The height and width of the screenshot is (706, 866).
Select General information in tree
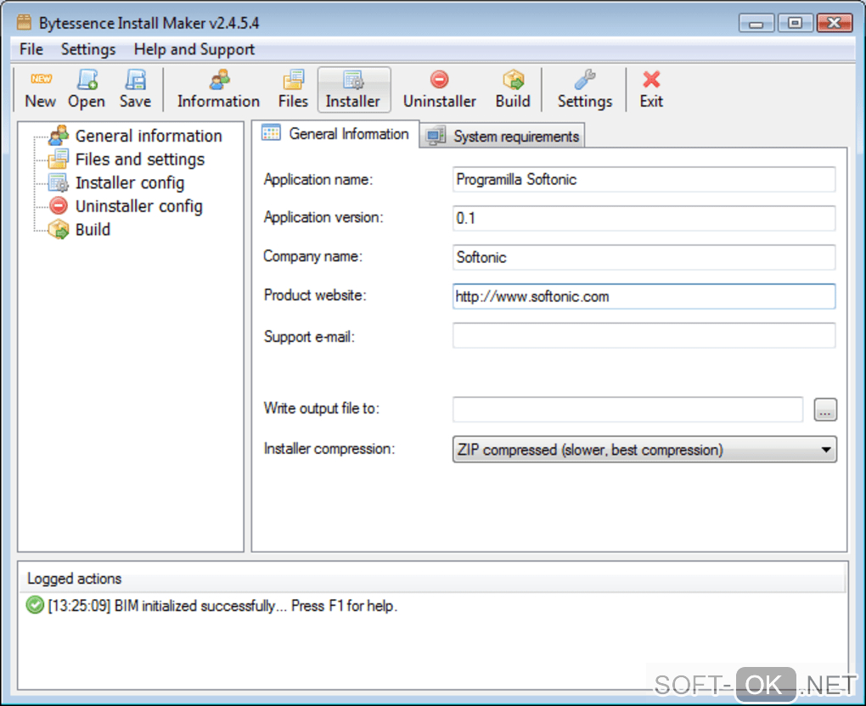point(149,136)
